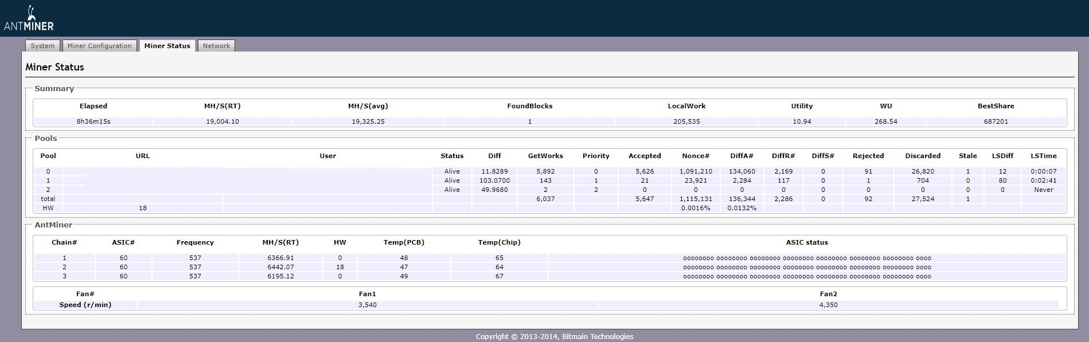Click the HW error percentage 0.0016%
Image resolution: width=1089 pixels, height=342 pixels.
(x=696, y=208)
